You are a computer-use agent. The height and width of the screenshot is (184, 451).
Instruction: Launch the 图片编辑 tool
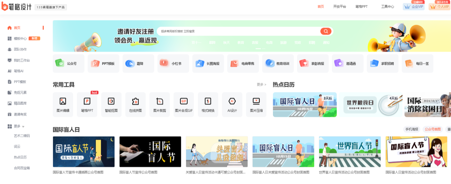coord(63,105)
